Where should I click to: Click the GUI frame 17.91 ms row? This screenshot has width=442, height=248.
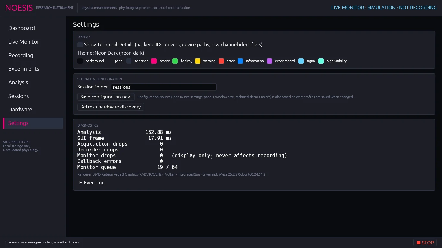coord(125,138)
